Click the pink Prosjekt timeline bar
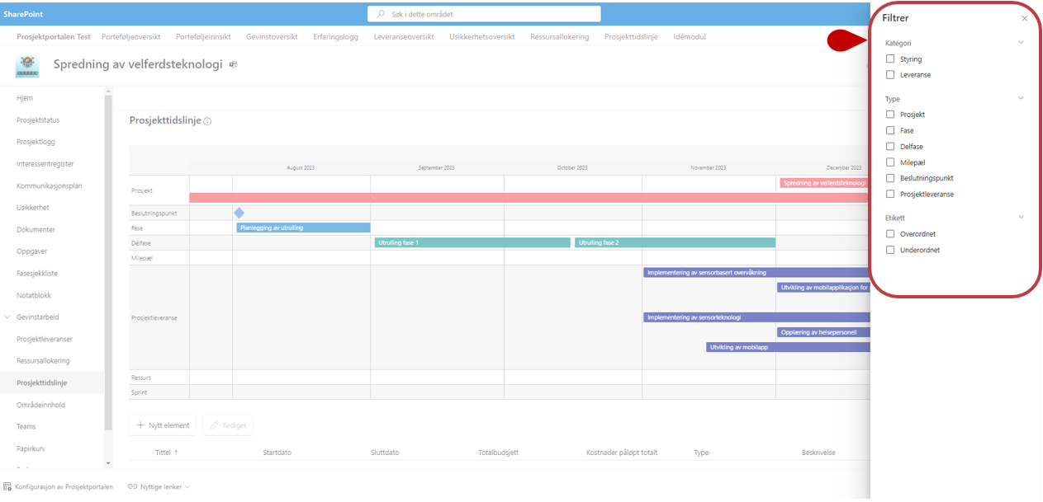This screenshot has width=1043, height=502. point(529,198)
